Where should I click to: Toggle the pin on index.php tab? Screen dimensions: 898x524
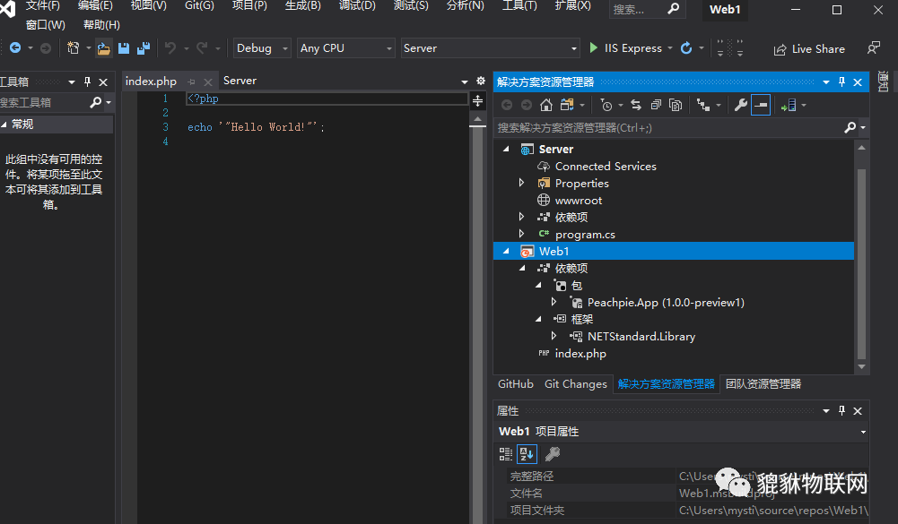point(191,82)
